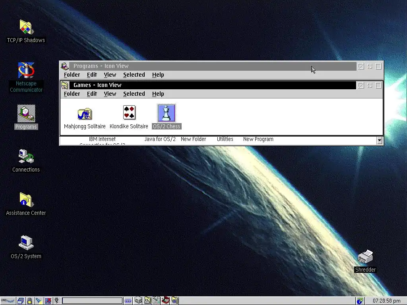Click the power plug icon in WarpCenter
The height and width of the screenshot is (305, 407).
tap(56, 301)
